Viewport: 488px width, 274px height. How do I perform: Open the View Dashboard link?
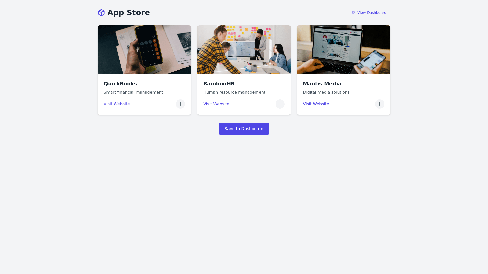(x=369, y=13)
